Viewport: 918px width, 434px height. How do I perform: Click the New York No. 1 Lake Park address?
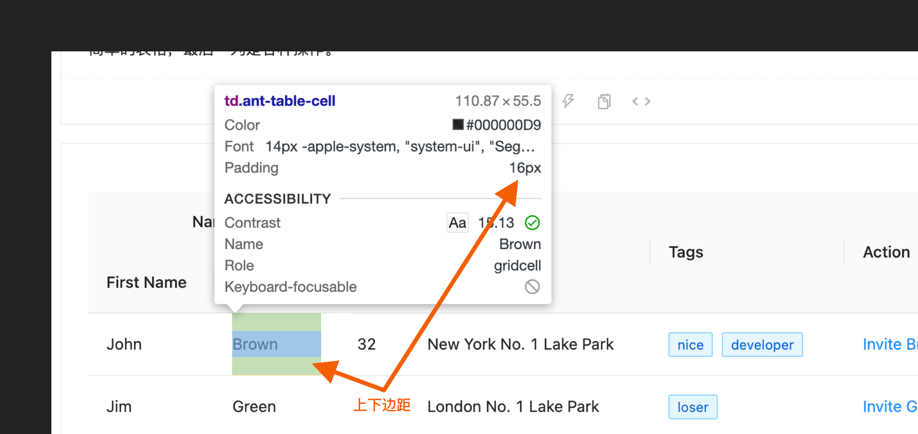tap(520, 345)
